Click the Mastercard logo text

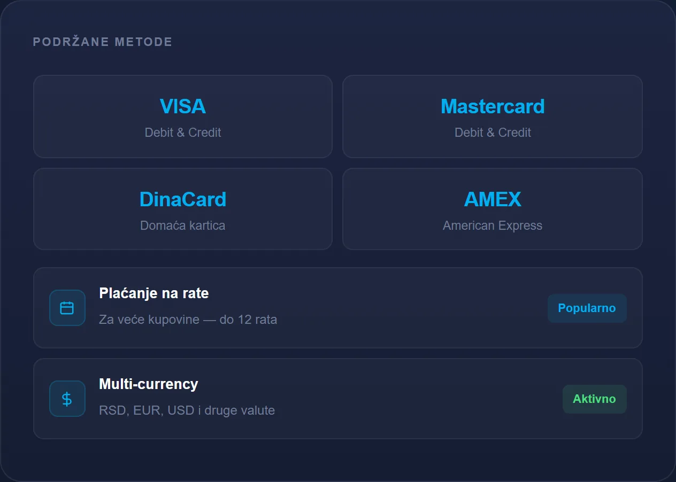(x=493, y=106)
